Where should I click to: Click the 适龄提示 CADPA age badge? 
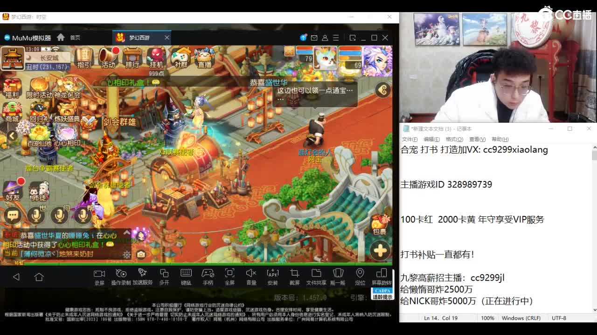[382, 294]
